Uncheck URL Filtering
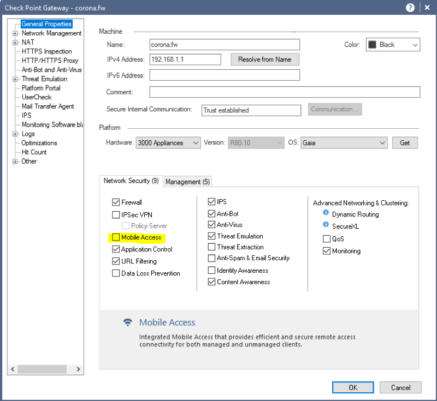This screenshot has height=401, width=437. (x=116, y=261)
